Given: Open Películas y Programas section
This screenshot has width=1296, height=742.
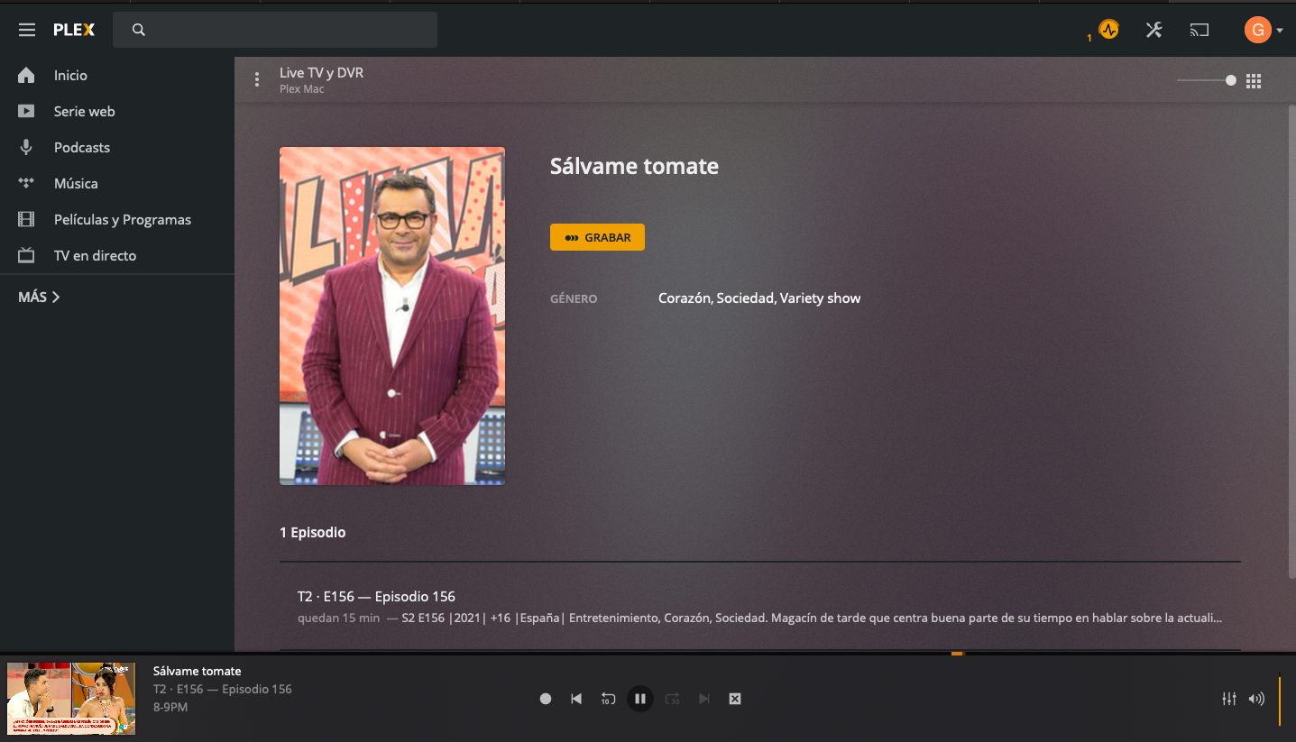Looking at the screenshot, I should (x=122, y=220).
